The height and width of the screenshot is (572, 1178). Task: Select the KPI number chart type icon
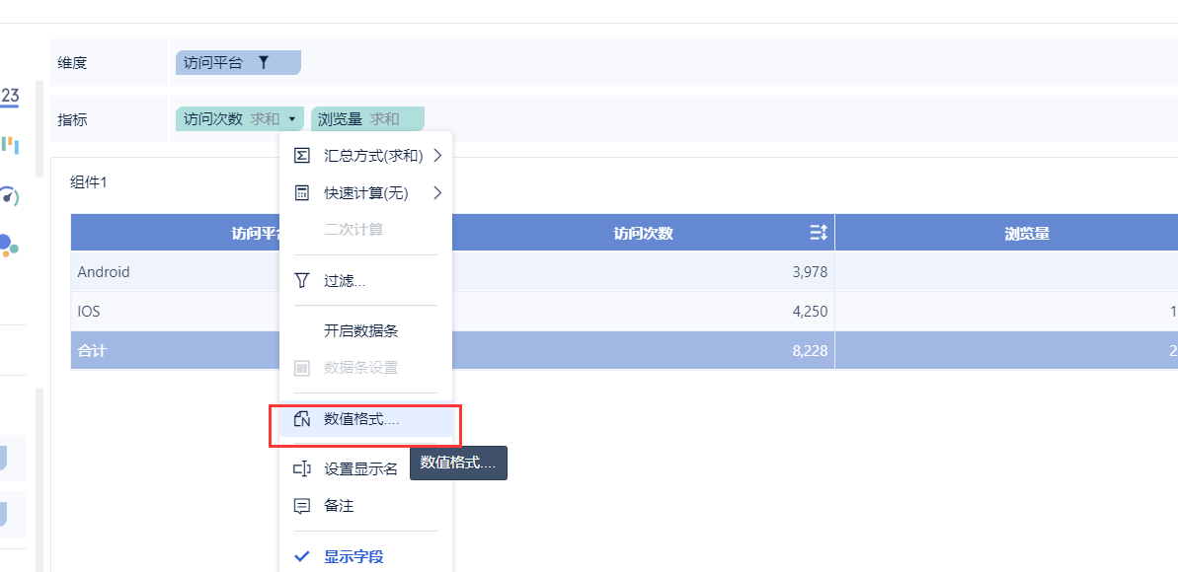click(x=10, y=97)
